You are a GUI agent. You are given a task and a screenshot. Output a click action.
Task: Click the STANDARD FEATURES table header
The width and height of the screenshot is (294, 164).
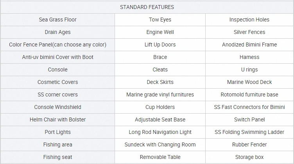[147, 7]
